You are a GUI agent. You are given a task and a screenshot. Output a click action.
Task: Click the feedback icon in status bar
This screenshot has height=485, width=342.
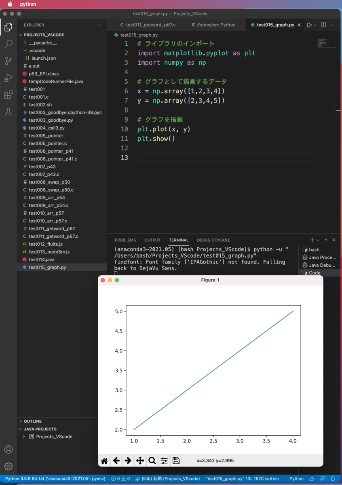tap(322, 479)
